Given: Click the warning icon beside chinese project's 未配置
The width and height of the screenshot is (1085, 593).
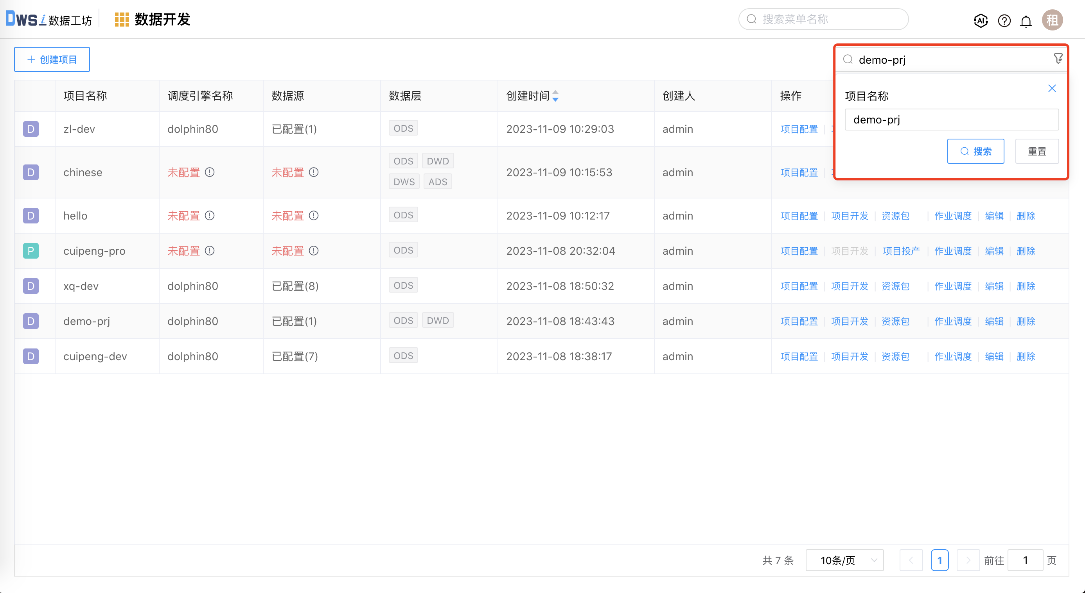Looking at the screenshot, I should tap(210, 172).
